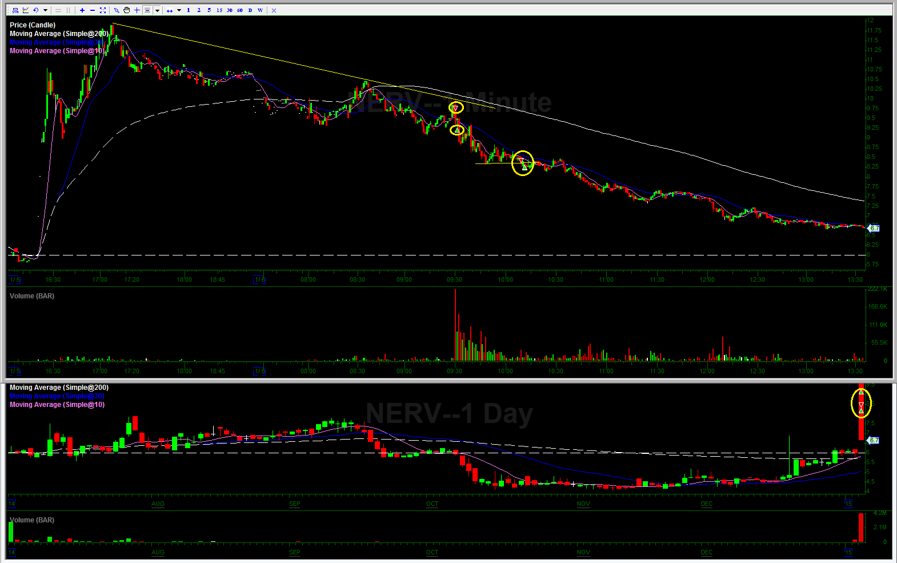Click the '1/6' date marker under the intraday price pane
This screenshot has width=897, height=563.
[259, 279]
